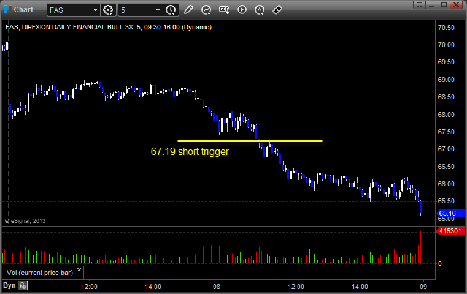467x294 pixels.
Task: Select the yellow 67.19 trigger line
Action: point(250,141)
